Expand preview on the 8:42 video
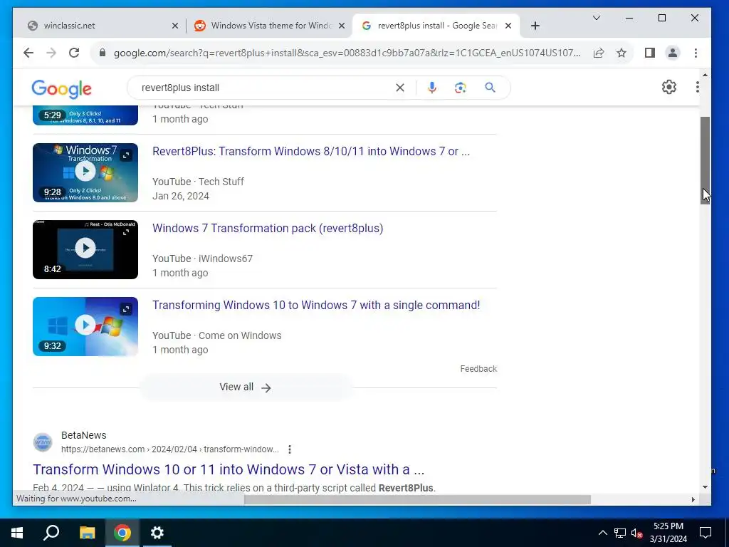Viewport: 729px width, 547px height. 126,232
